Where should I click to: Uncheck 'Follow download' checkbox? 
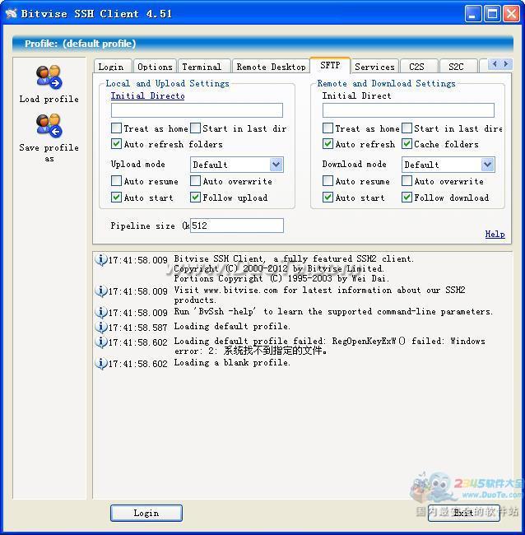[407, 198]
